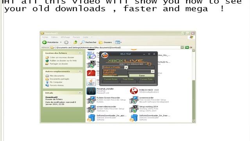Viewport: 250px width, 141px height.
Task: Open the views icon in Explorer toolbar
Action: (x=118, y=42)
